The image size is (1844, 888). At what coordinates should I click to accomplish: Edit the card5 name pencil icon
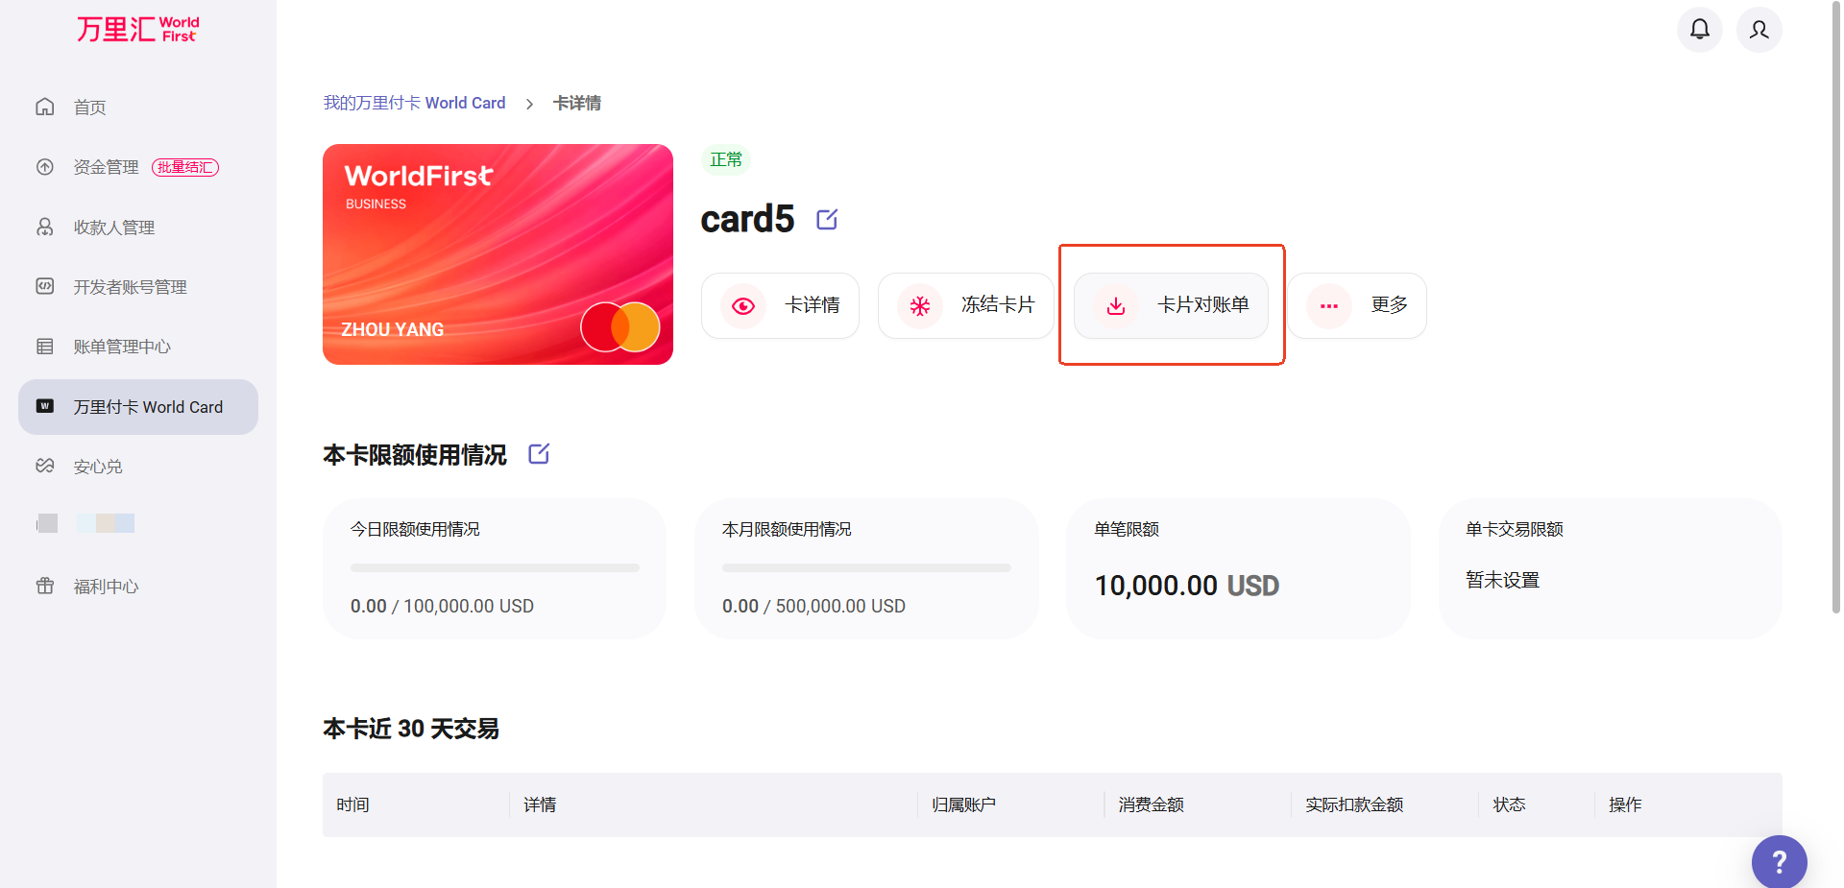[x=827, y=220]
